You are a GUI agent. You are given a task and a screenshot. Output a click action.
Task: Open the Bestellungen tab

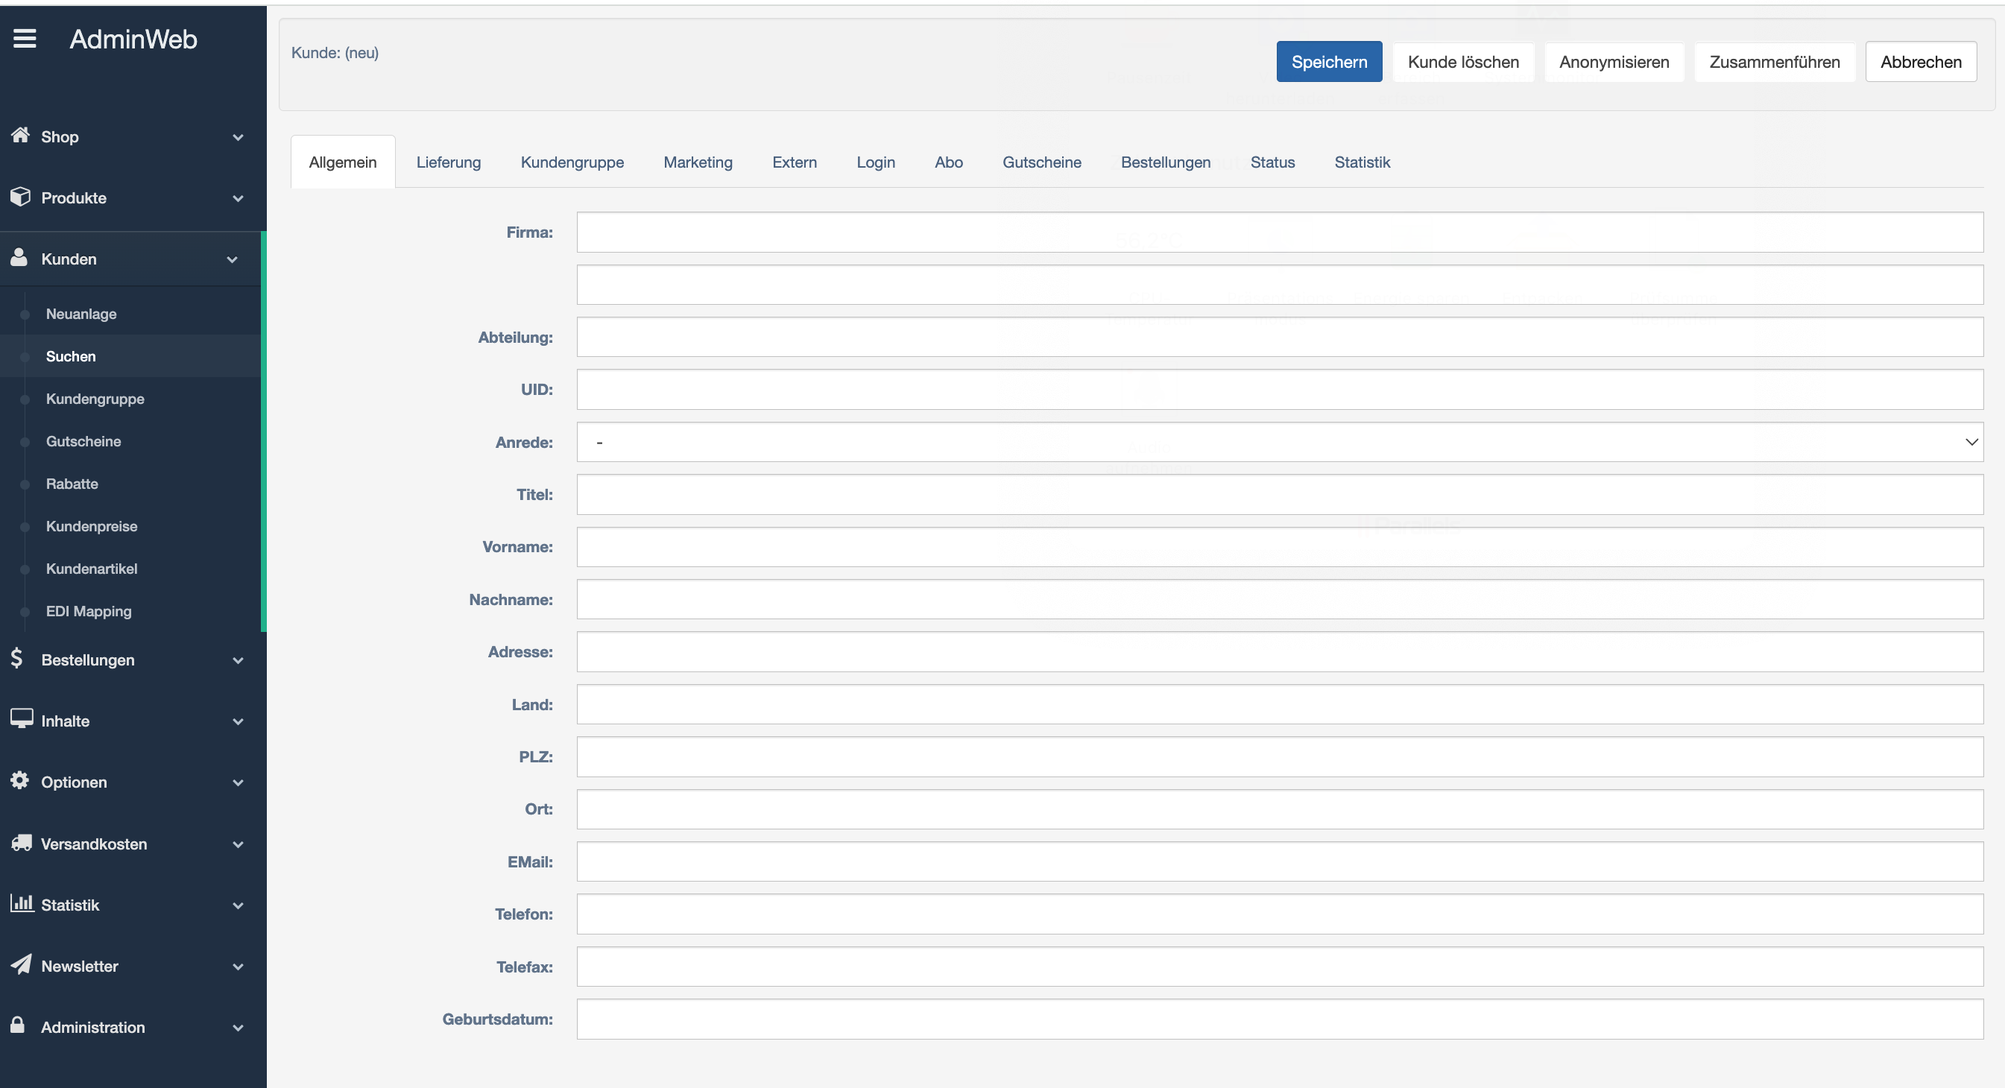[1165, 162]
